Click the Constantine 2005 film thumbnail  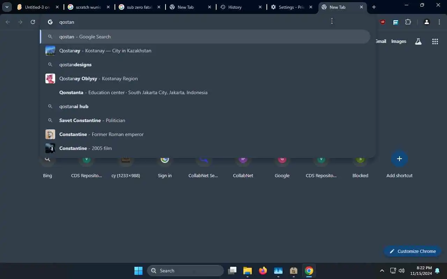tap(50, 148)
